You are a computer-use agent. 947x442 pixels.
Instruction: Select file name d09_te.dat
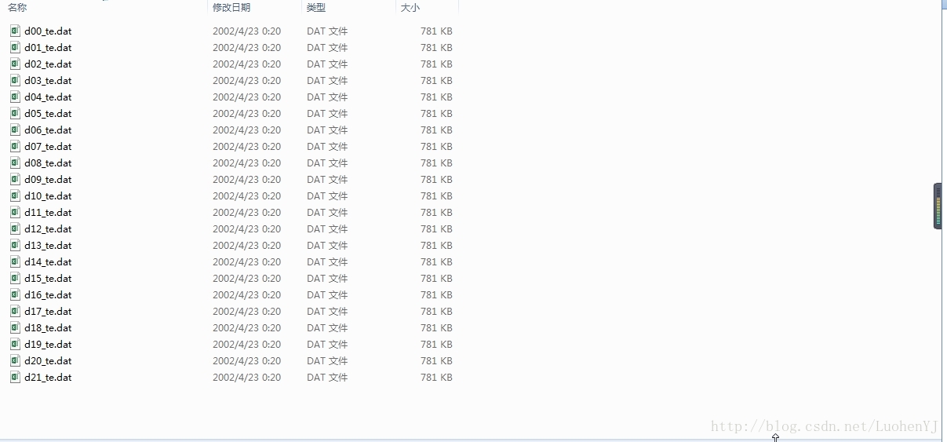pos(48,179)
